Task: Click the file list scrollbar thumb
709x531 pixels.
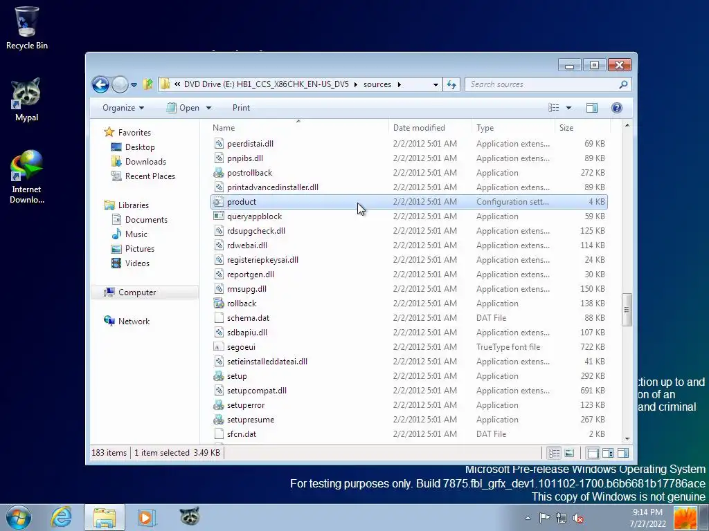Action: 627,310
